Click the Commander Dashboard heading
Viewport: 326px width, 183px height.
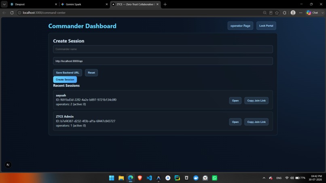83,26
